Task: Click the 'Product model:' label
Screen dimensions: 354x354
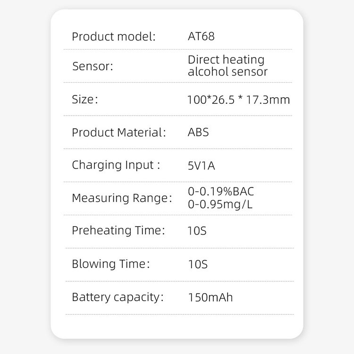Action: point(114,36)
